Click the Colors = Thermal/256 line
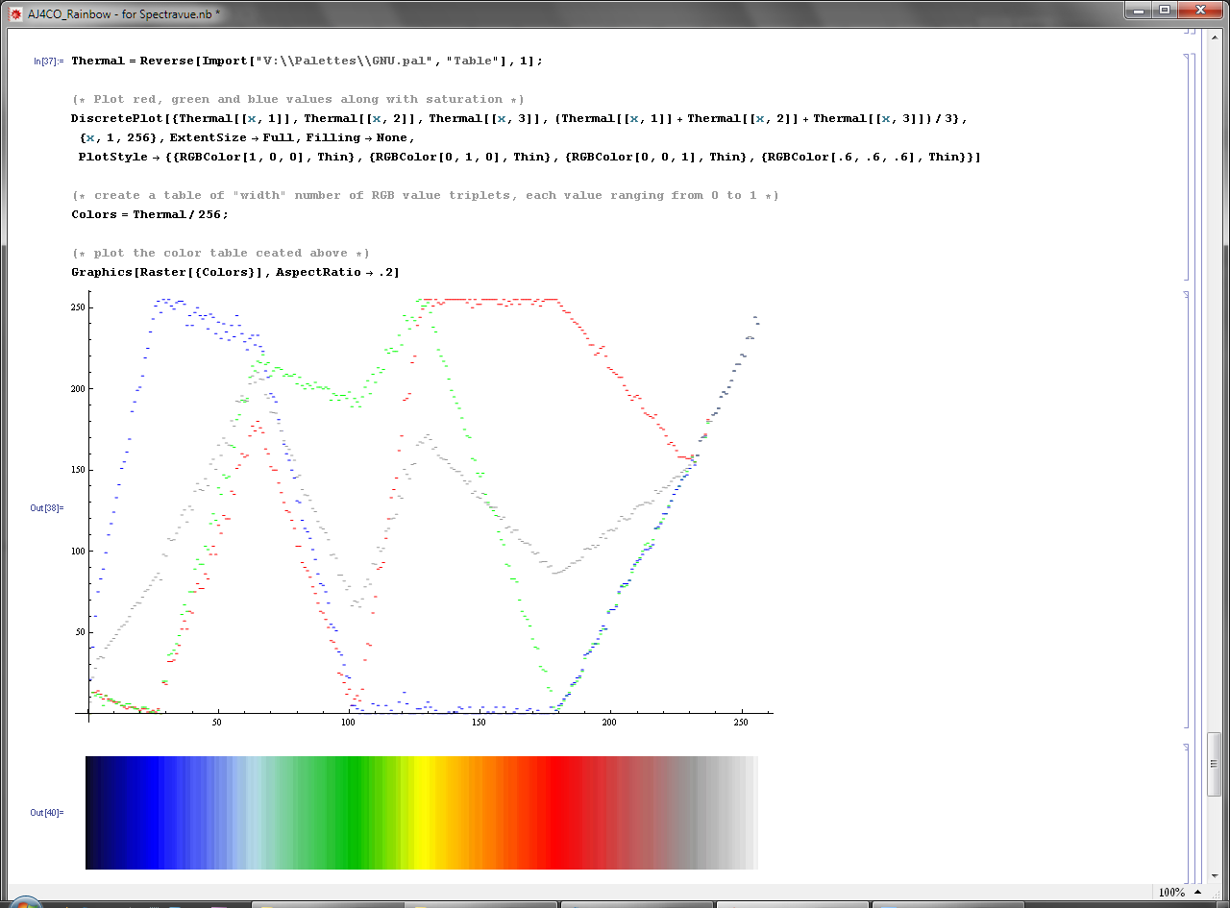Screen dimensions: 1230x908 click(x=150, y=214)
